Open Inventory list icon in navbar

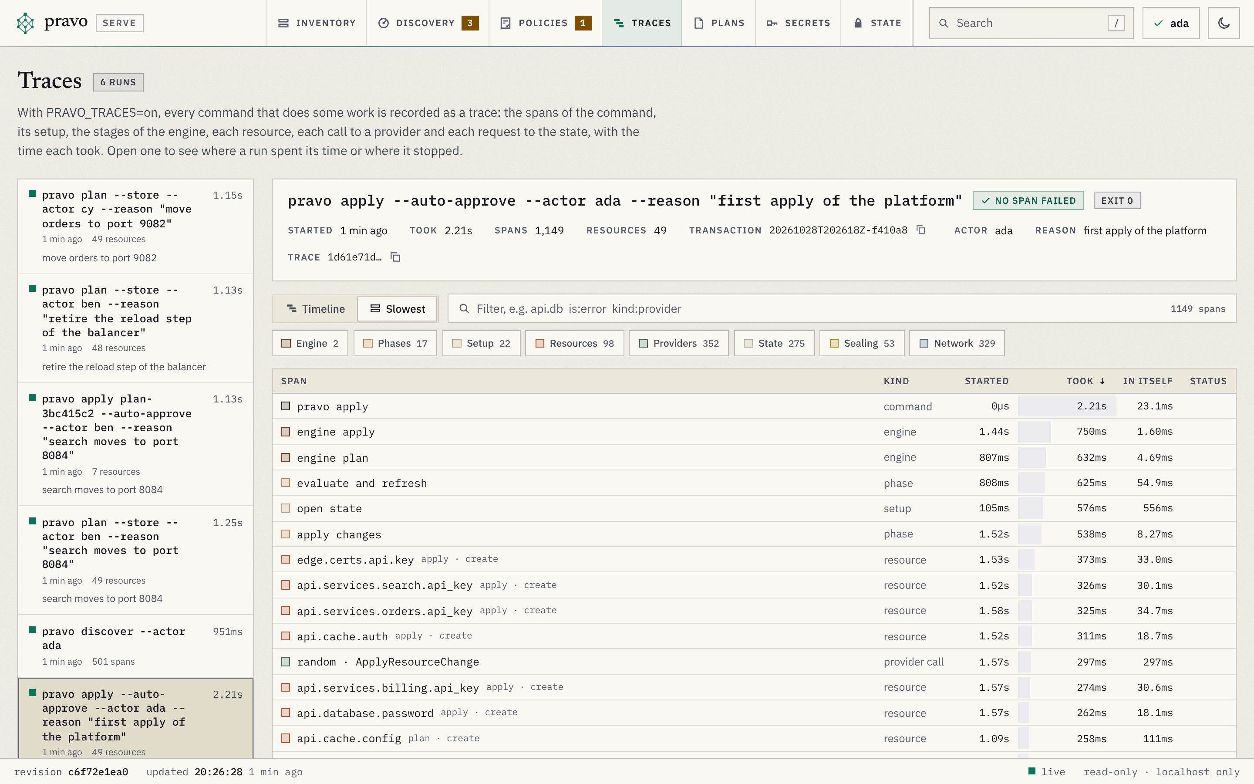(x=283, y=23)
